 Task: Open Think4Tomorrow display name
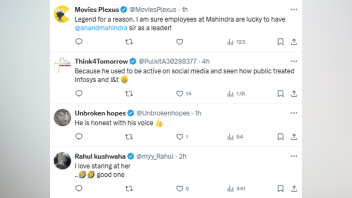click(x=101, y=62)
